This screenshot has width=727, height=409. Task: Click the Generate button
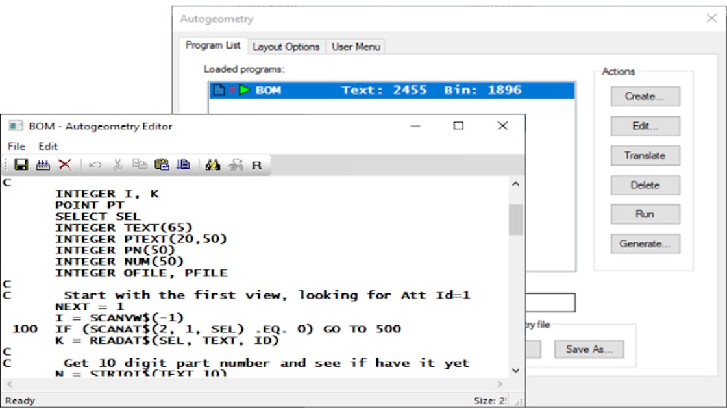tap(645, 243)
